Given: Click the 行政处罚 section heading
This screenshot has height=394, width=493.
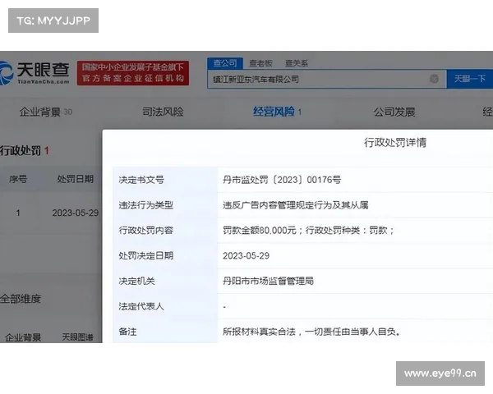Looking at the screenshot, I should (x=23, y=150).
